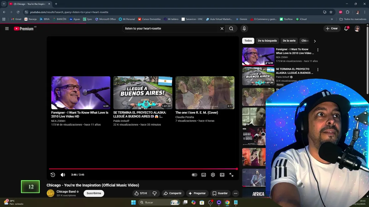Image resolution: width=369 pixels, height=207 pixels.
Task: Open Chrome extensions puzzle icon
Action: pyautogui.click(x=347, y=12)
